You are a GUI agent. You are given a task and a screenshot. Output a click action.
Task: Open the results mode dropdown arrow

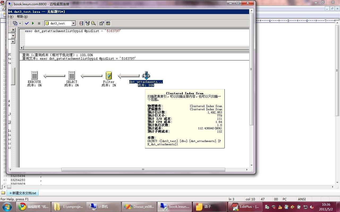(x=20, y=23)
